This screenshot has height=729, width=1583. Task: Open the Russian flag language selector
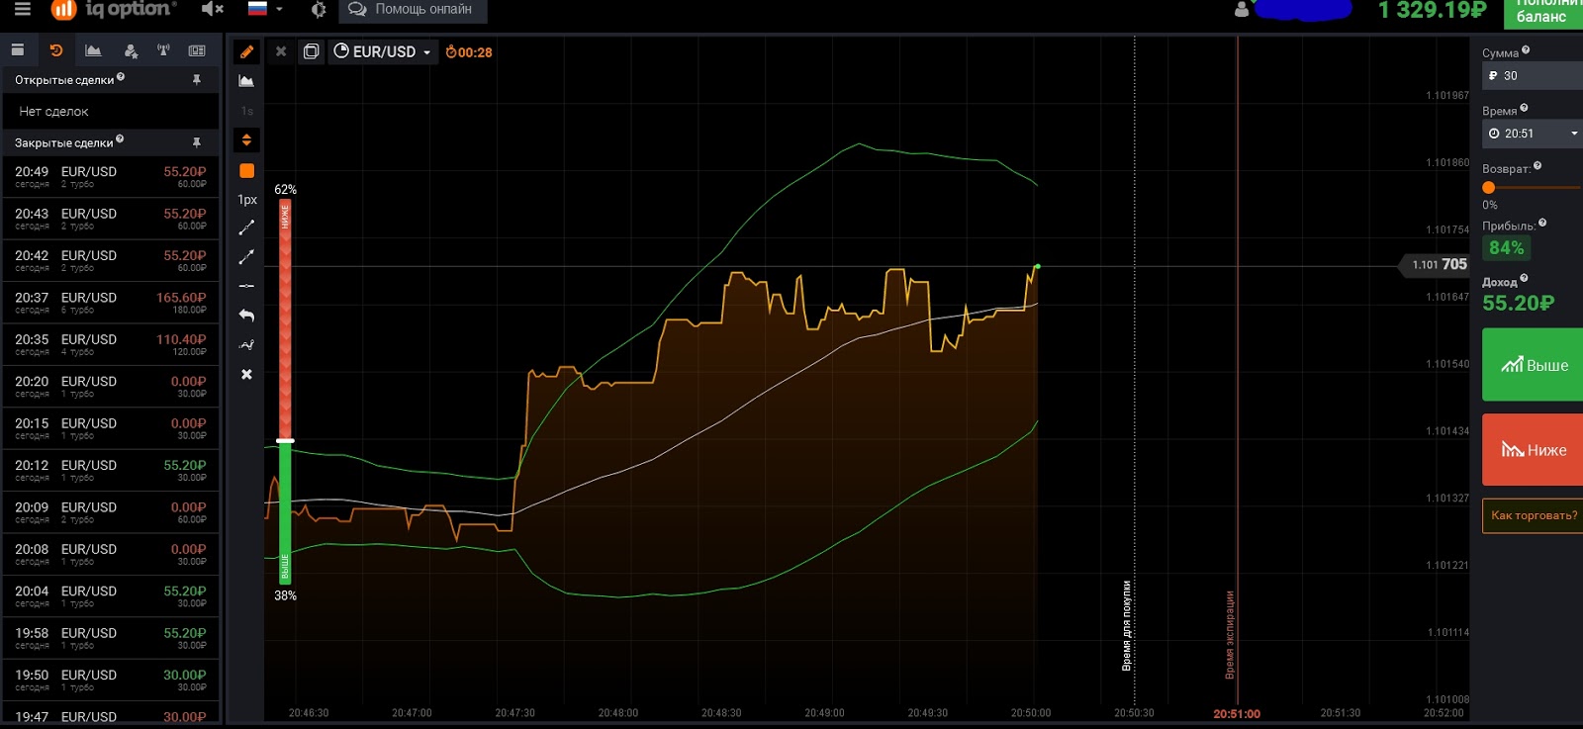(x=265, y=9)
